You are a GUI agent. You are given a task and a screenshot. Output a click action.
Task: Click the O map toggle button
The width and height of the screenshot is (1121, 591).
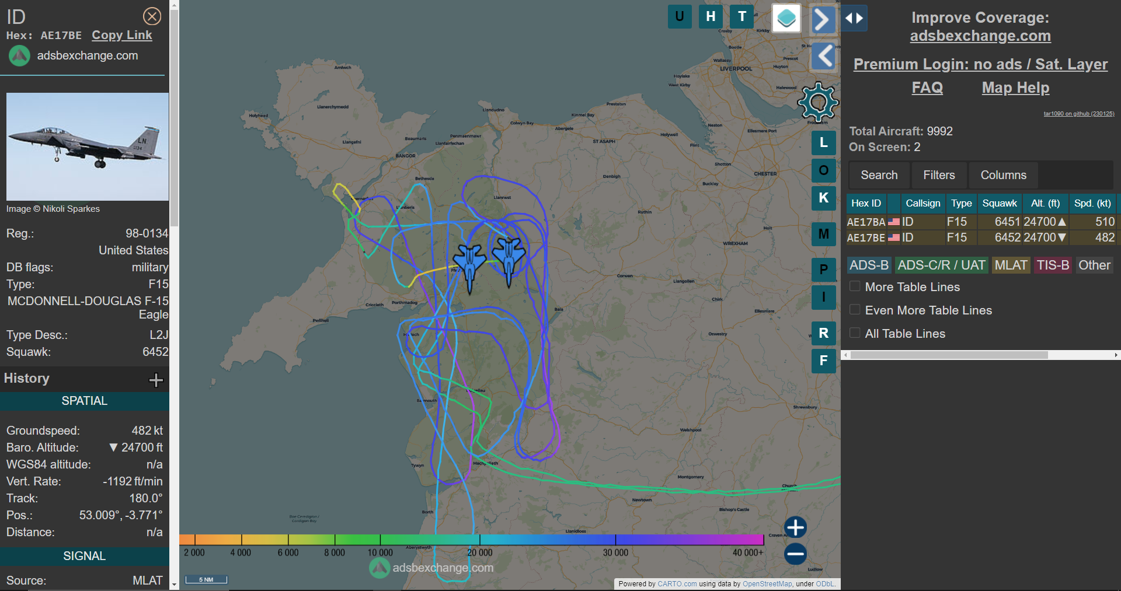click(823, 170)
